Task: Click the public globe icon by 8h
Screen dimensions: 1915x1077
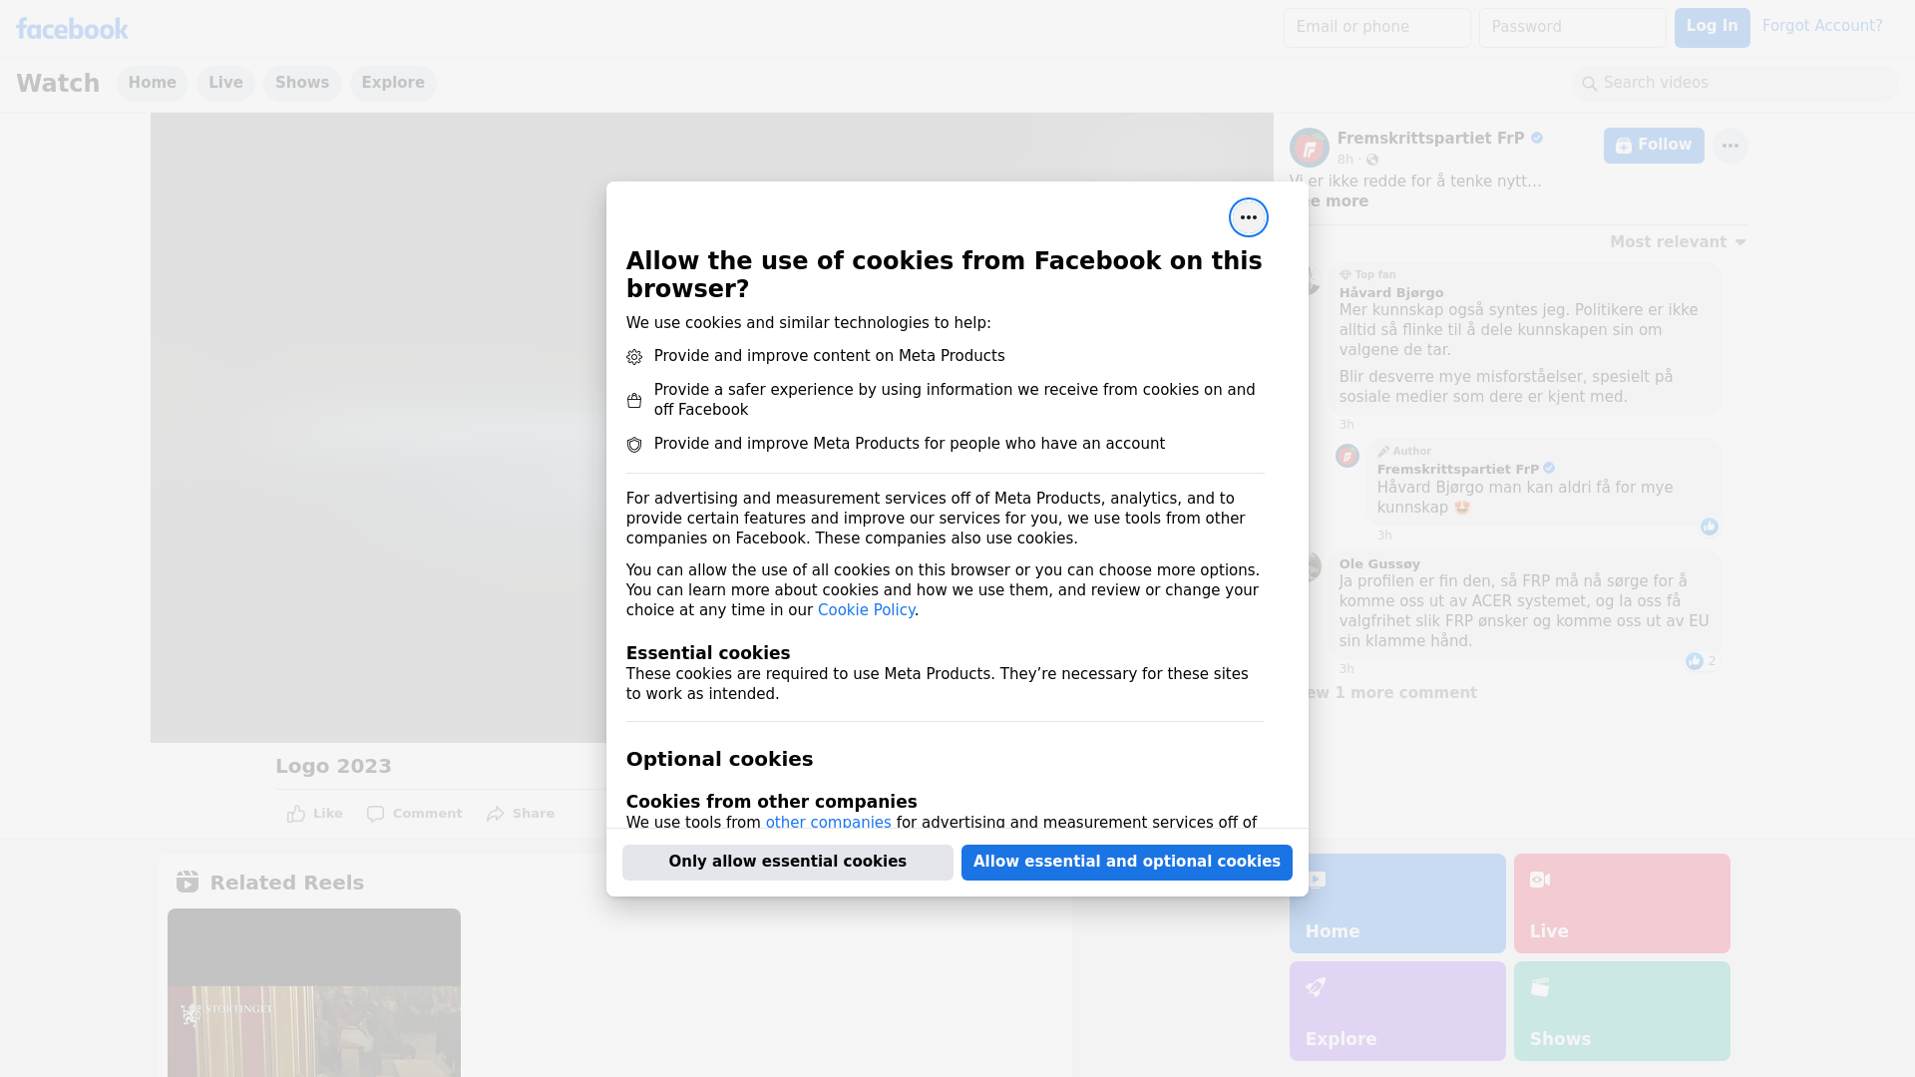Action: coord(1372,160)
